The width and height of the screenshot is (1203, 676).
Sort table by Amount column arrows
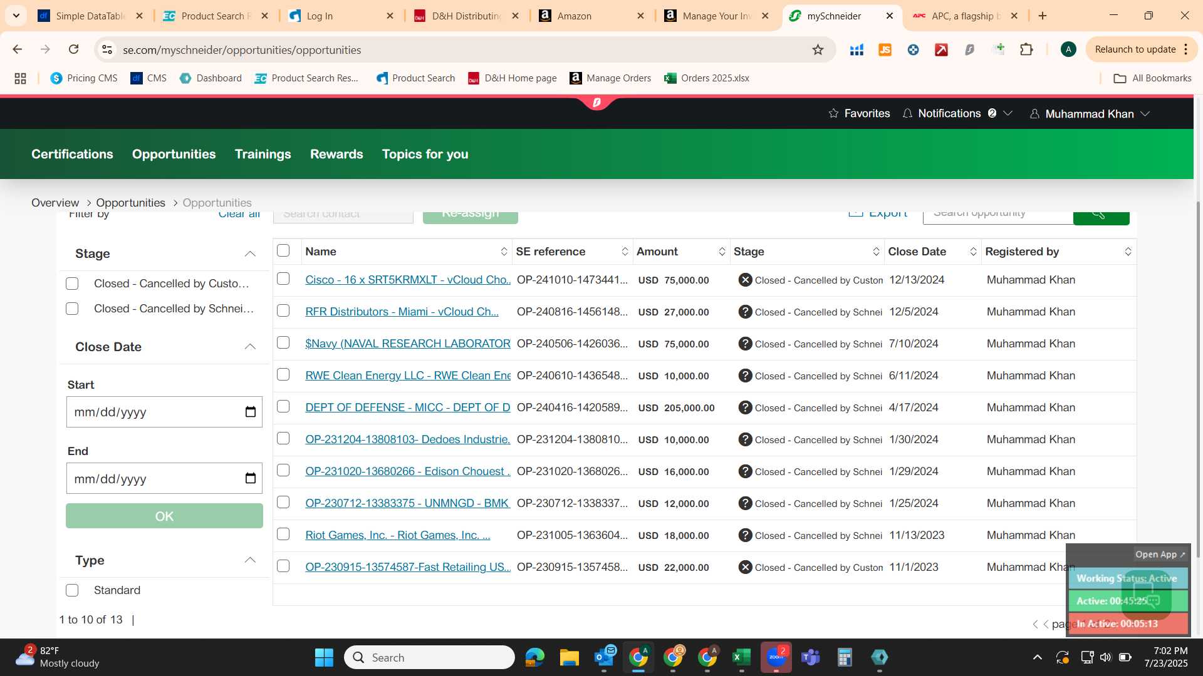point(722,252)
